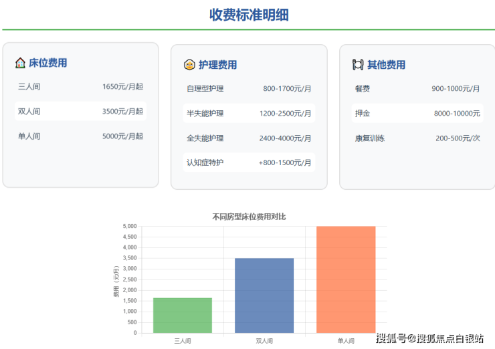This screenshot has height=349, width=495.
Task: Click the dining icon beside 其他费用
Action: pos(358,65)
